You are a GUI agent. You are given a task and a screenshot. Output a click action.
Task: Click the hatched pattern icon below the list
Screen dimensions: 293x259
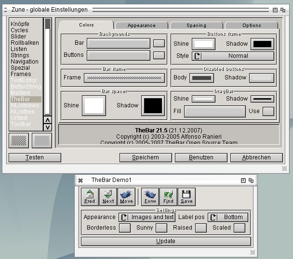(x=18, y=141)
